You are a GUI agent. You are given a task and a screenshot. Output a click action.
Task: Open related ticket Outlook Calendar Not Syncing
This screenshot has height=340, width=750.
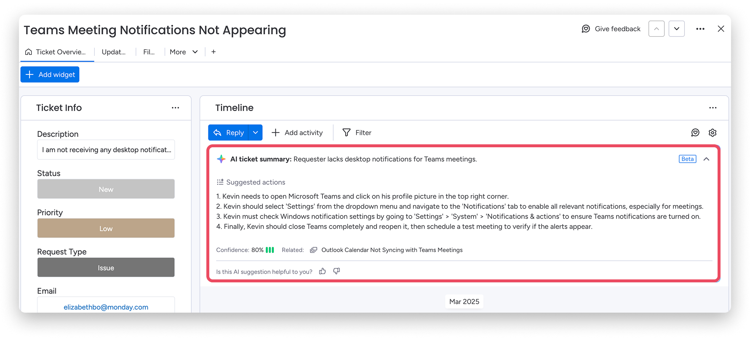pyautogui.click(x=392, y=250)
